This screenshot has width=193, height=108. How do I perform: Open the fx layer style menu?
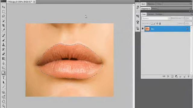point(168,76)
